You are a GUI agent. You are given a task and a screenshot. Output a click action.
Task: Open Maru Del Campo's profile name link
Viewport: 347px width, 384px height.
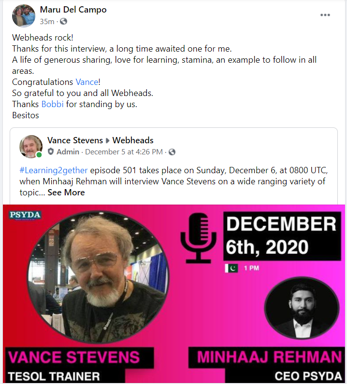[x=73, y=10]
